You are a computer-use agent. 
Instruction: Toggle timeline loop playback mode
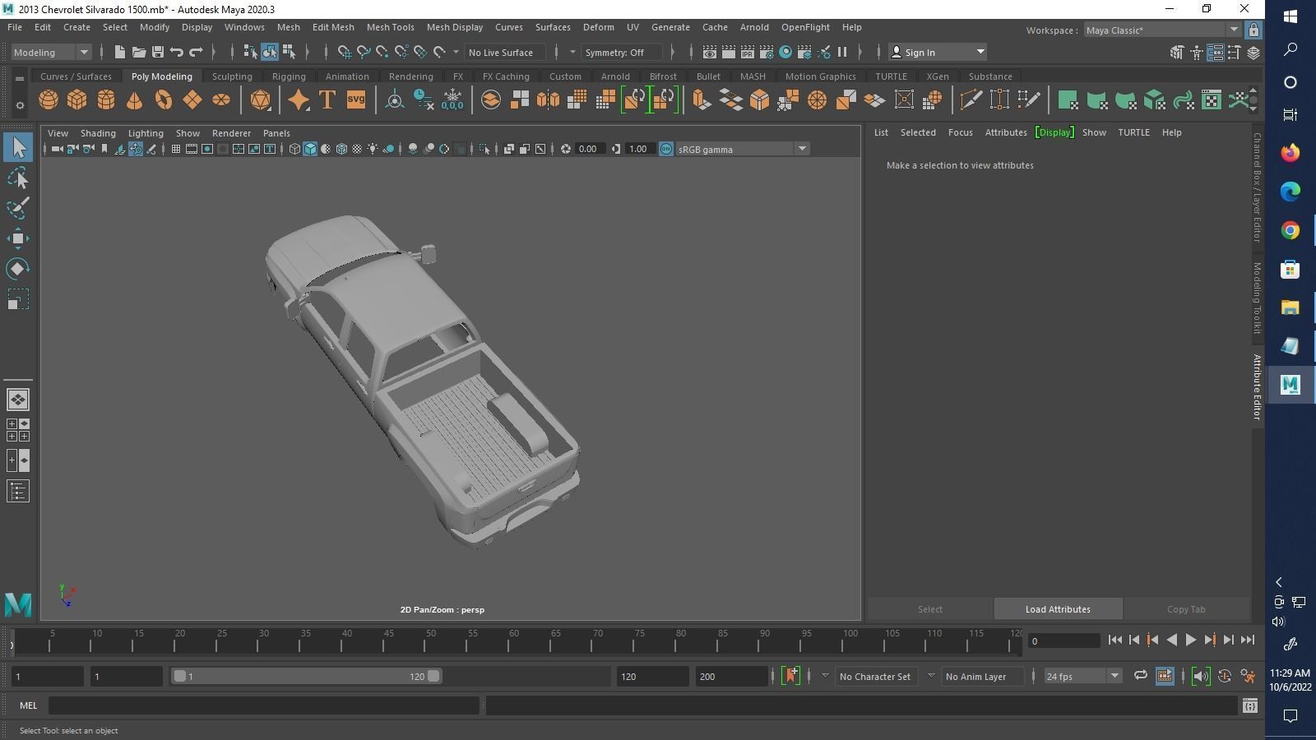coord(1140,676)
